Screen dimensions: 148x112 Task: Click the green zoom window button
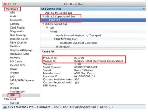(15, 4)
